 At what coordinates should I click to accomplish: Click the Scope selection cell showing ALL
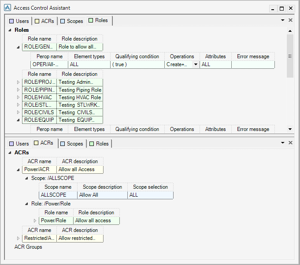pyautogui.click(x=150, y=195)
